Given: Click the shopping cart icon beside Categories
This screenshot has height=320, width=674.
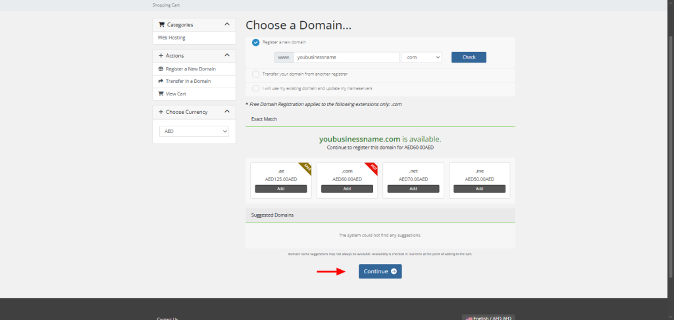Looking at the screenshot, I should click(x=162, y=25).
